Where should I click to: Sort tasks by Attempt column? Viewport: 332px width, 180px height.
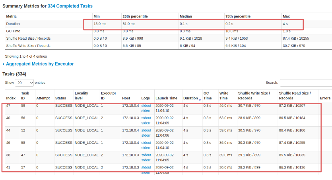tap(43, 98)
